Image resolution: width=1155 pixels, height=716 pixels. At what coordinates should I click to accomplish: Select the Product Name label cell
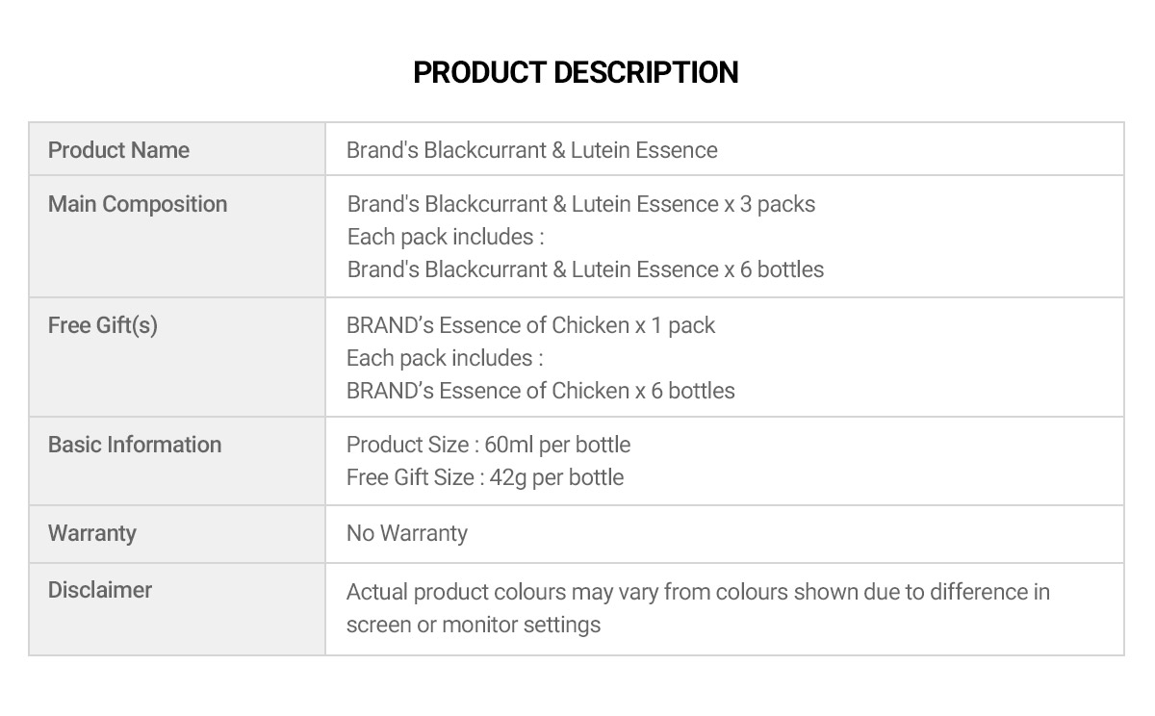click(177, 149)
